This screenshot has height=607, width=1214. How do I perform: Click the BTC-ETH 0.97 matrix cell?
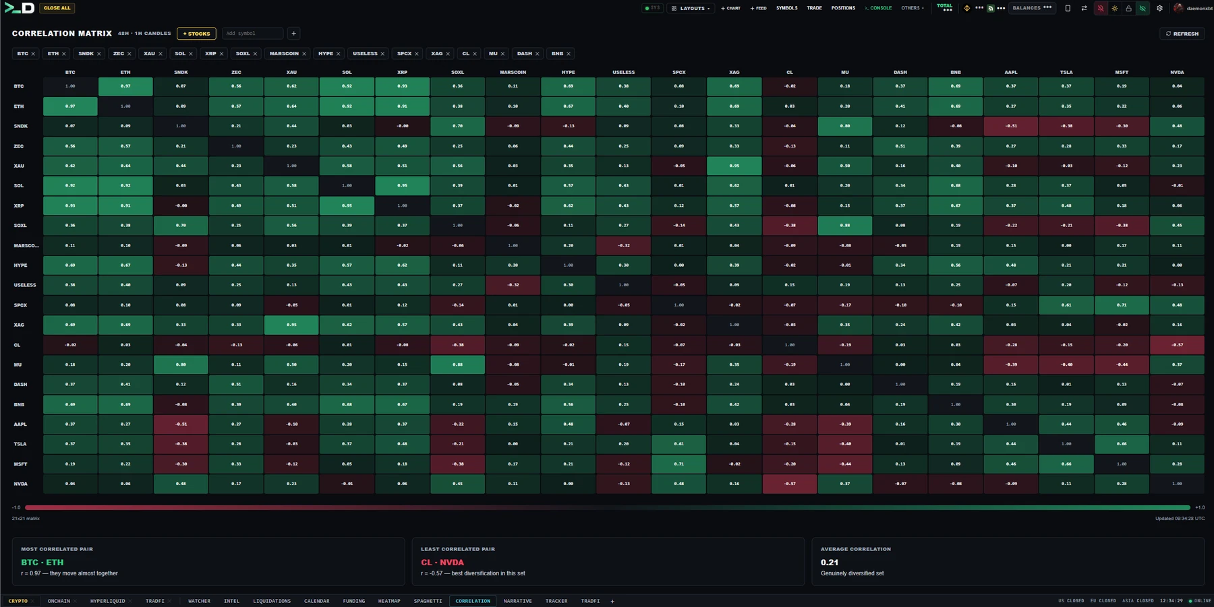[125, 86]
